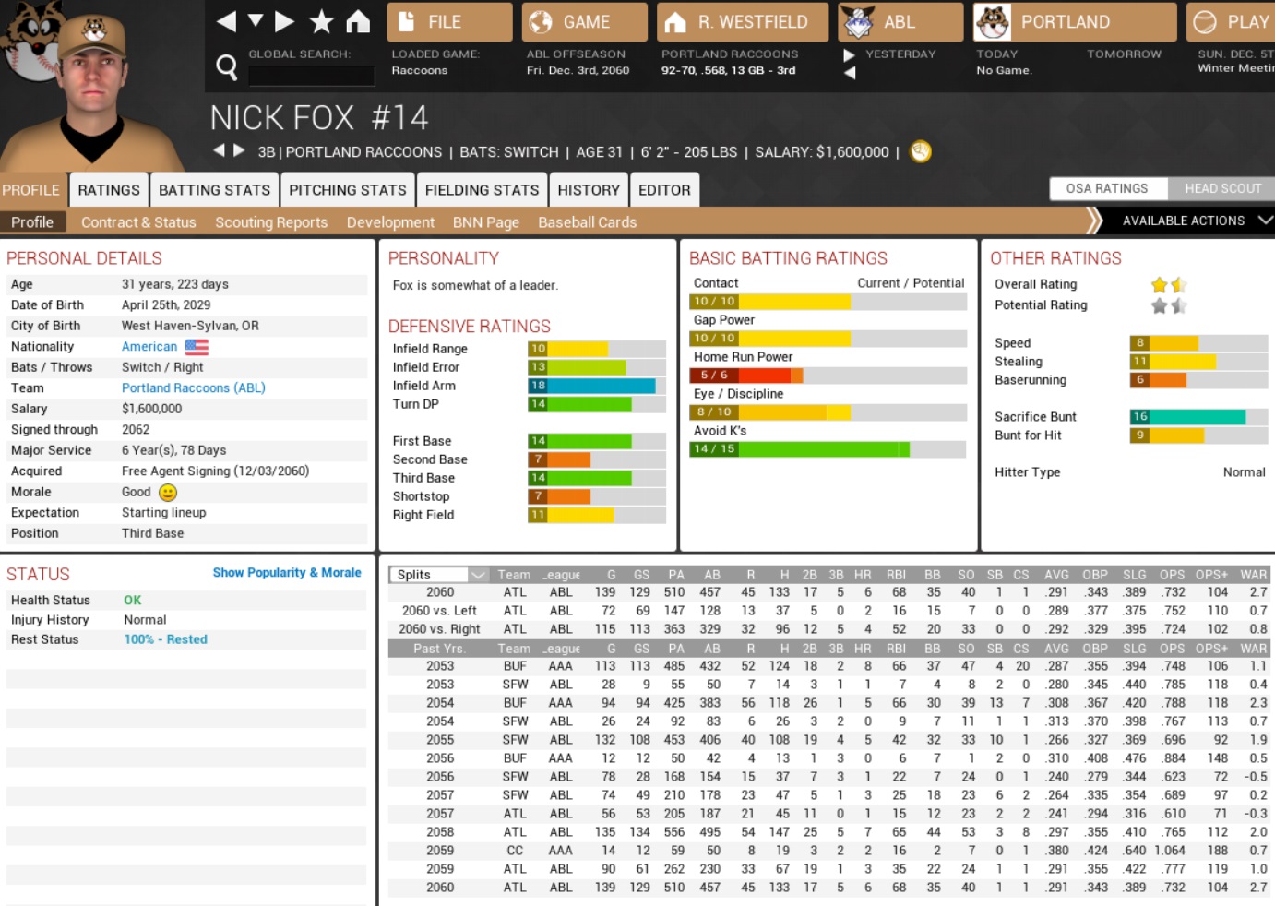Image resolution: width=1275 pixels, height=906 pixels.
Task: Switch to OSA Ratings view
Action: tap(1107, 188)
